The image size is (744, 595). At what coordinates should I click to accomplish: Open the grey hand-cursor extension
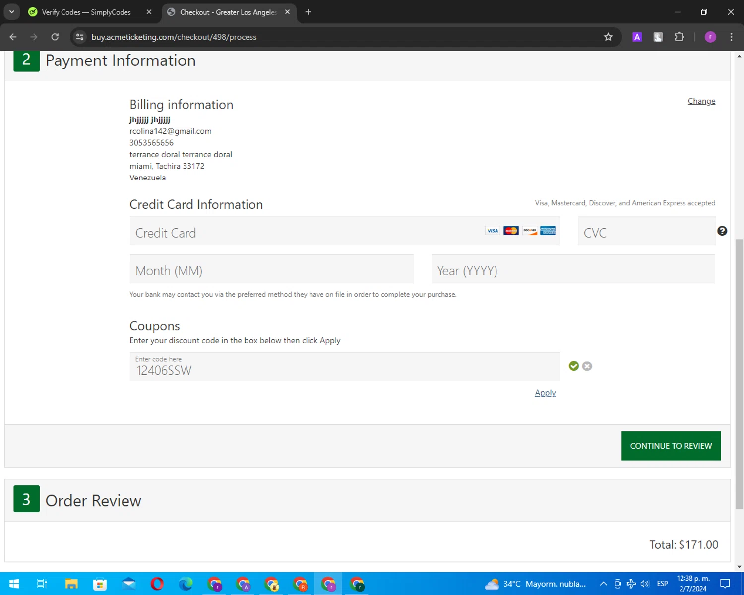click(x=658, y=37)
